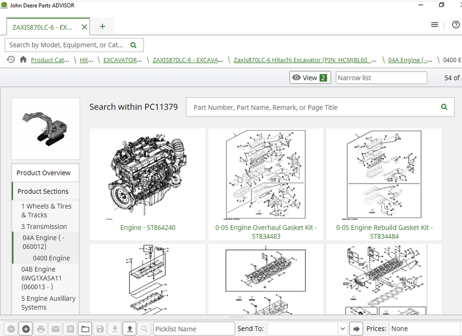Click the add picklist plus icon

(26, 329)
